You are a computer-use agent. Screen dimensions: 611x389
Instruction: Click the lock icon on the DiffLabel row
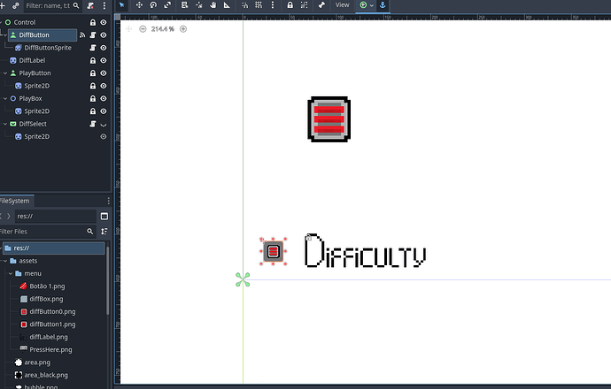93,60
